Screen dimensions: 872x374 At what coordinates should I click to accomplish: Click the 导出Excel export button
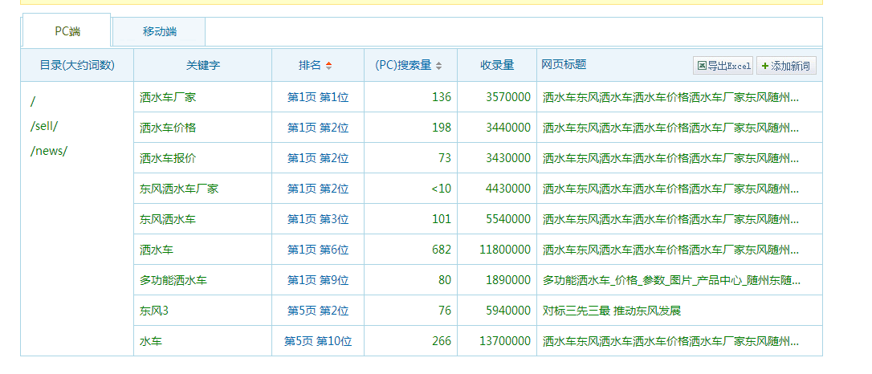coord(723,66)
